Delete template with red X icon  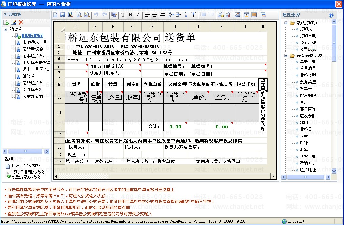[x=21, y=22]
